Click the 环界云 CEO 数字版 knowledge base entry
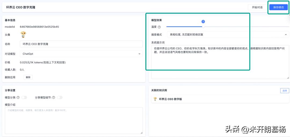This screenshot has width=290, height=137. 220,99
